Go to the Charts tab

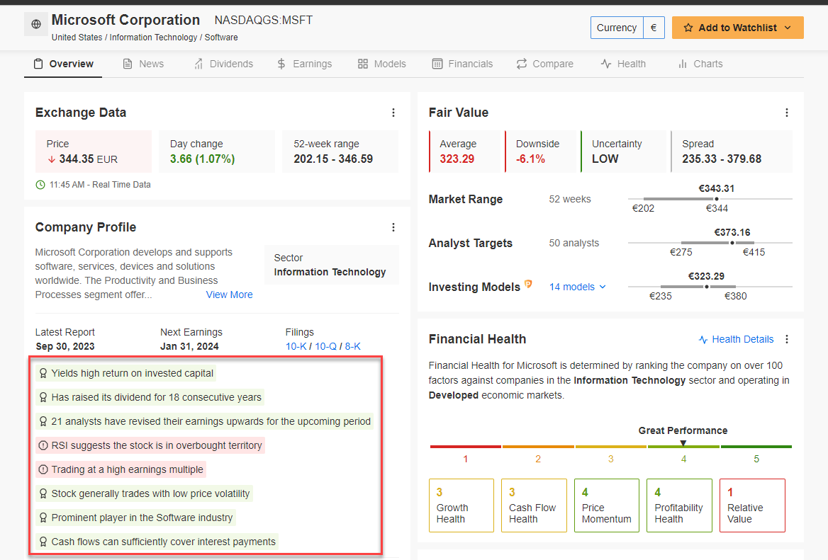700,64
